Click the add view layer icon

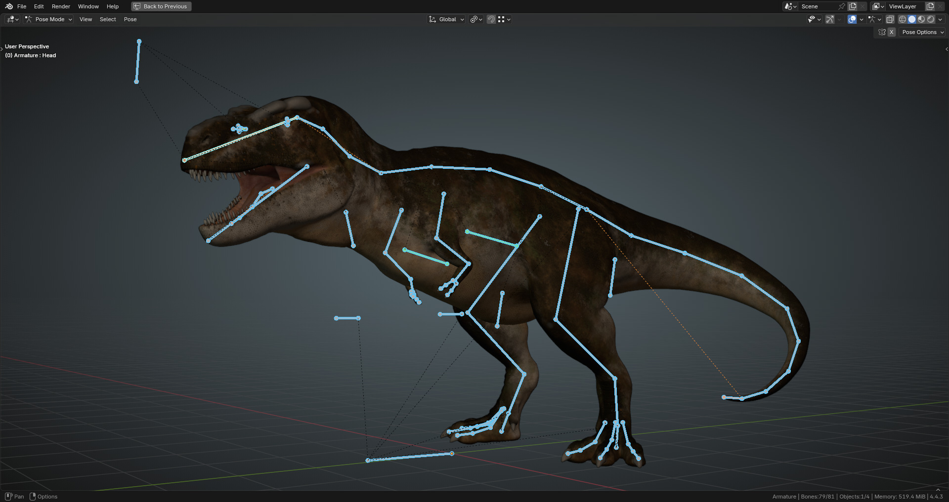[930, 6]
